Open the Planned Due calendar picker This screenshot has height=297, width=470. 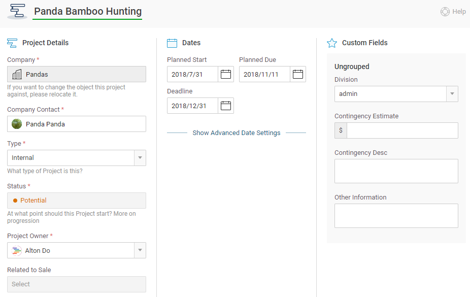tap(298, 75)
